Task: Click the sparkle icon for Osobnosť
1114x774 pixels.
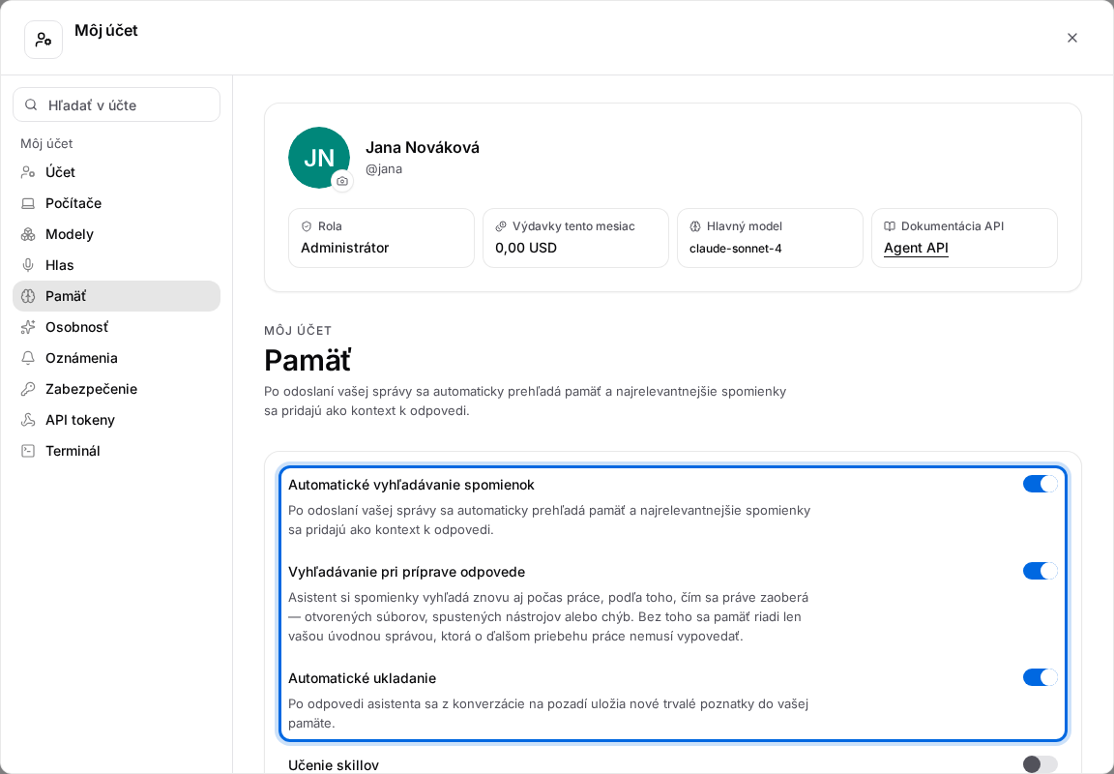Action: (x=28, y=327)
